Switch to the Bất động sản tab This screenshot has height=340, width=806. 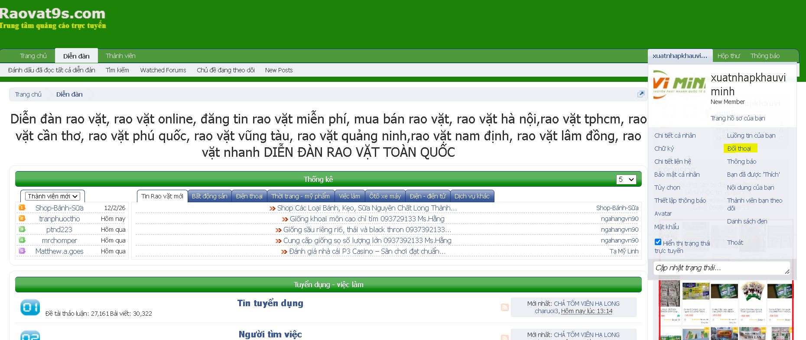[209, 196]
